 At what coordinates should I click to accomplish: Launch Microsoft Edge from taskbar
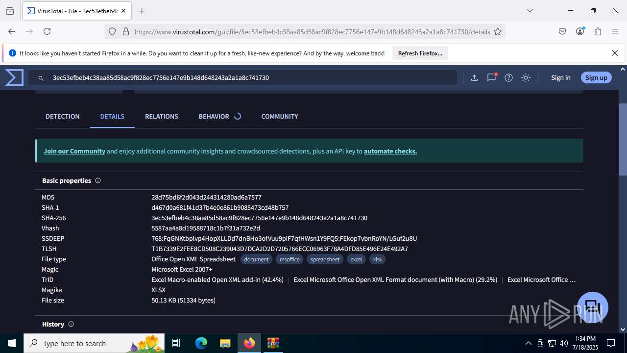201,343
